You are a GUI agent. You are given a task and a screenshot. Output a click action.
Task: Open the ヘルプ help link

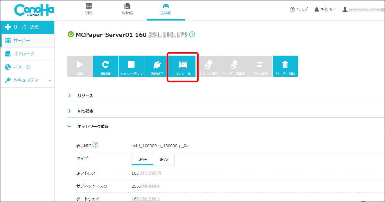point(298,10)
